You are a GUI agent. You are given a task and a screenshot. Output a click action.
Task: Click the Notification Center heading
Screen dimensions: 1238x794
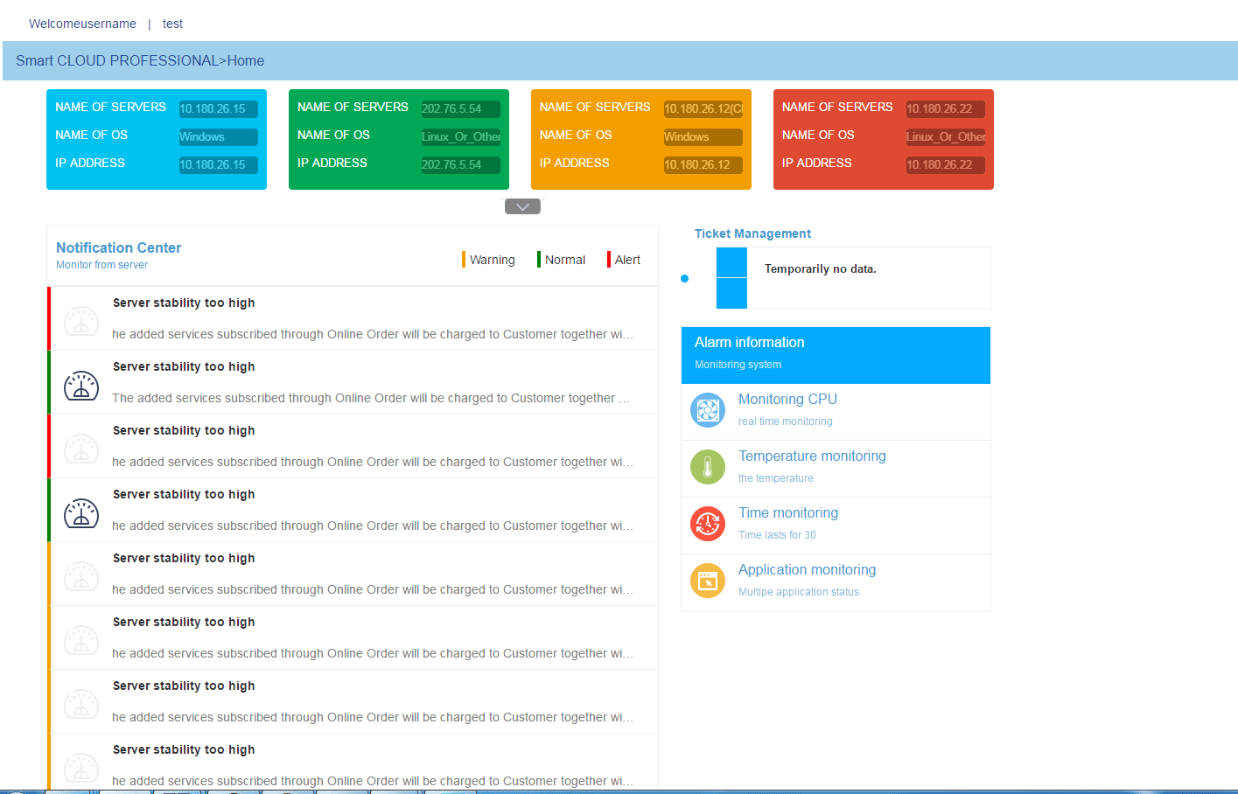pyautogui.click(x=119, y=247)
